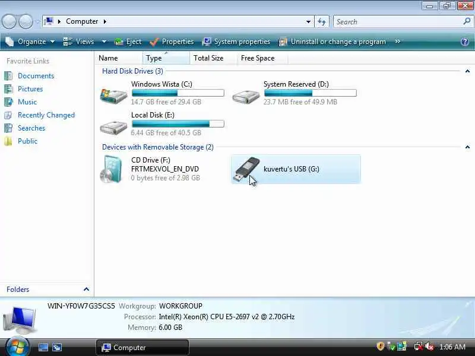Click the Safely Remove Hardware tray icon
This screenshot has width=475, height=356.
pyautogui.click(x=391, y=347)
